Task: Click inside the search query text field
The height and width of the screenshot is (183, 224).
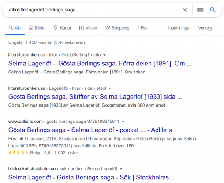Action: 94,10
